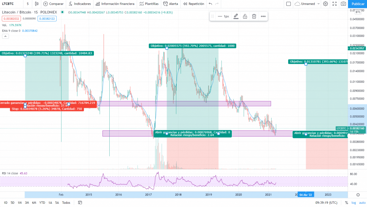Viewport: 367px width, 207px height.
Task: Open the go-to-date calendar icon
Action: pyautogui.click(x=80, y=203)
